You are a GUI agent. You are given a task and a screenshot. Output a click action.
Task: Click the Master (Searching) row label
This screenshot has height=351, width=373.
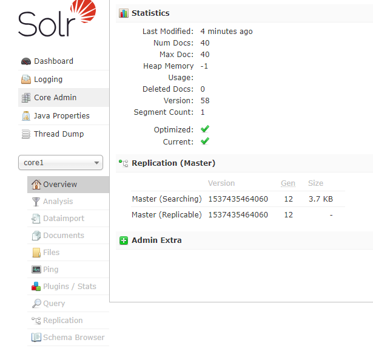click(x=167, y=199)
